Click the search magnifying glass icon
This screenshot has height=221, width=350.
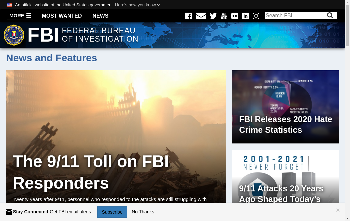pyautogui.click(x=330, y=16)
